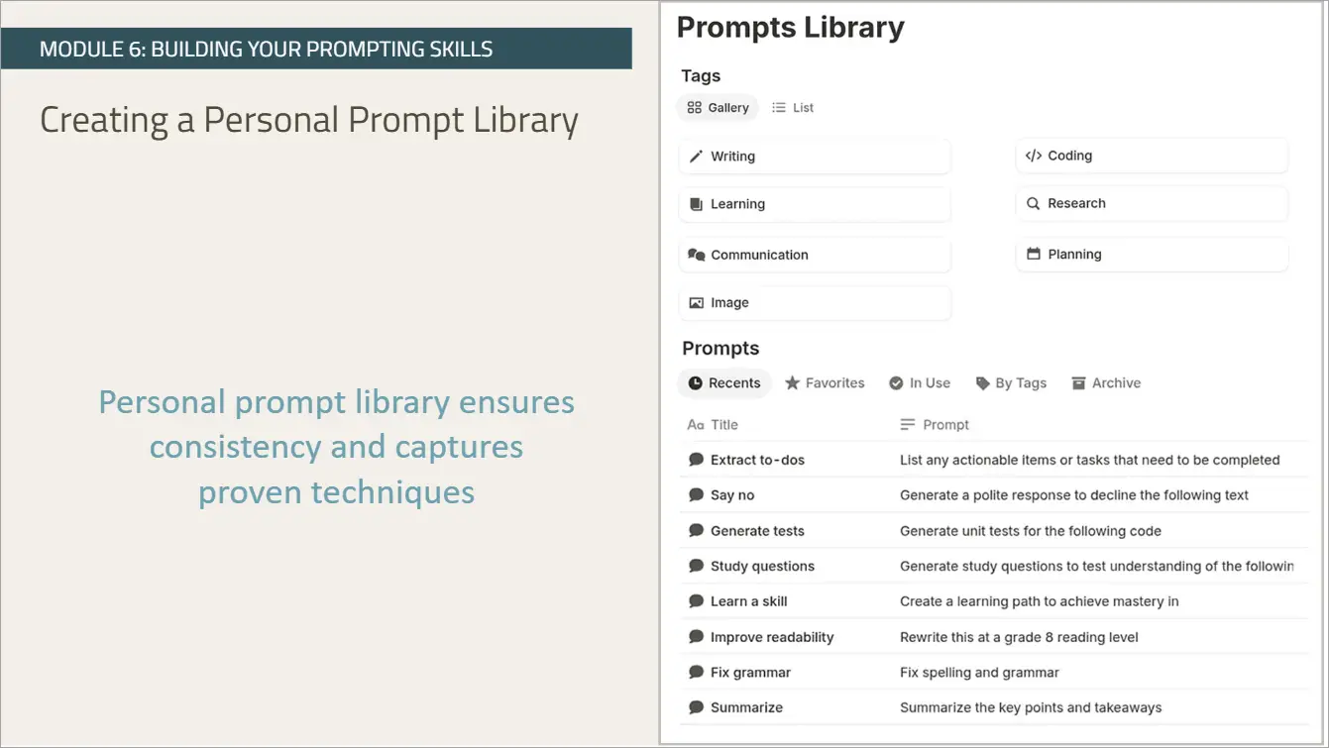
Task: Click the Title column header
Action: coord(723,425)
